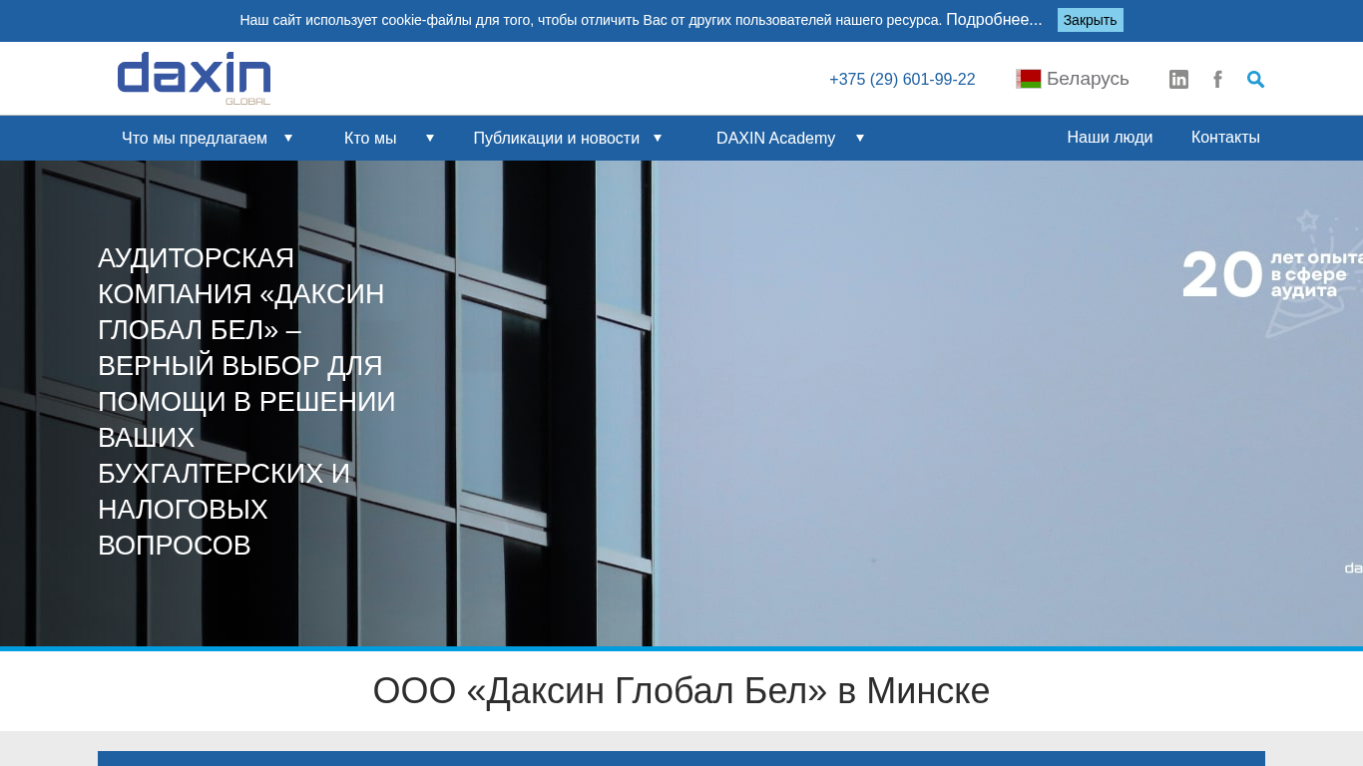Select the Беларусь country link
This screenshot has width=1363, height=766.
tap(1088, 79)
